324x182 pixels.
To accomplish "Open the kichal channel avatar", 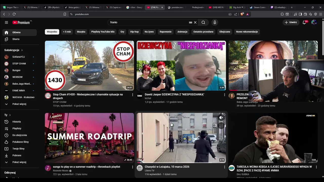I will click(140, 96).
